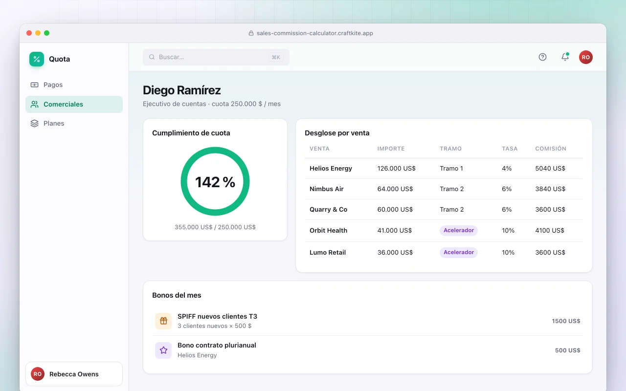Click the Comerciales people icon in the sidebar
626x391 pixels.
[x=34, y=104]
